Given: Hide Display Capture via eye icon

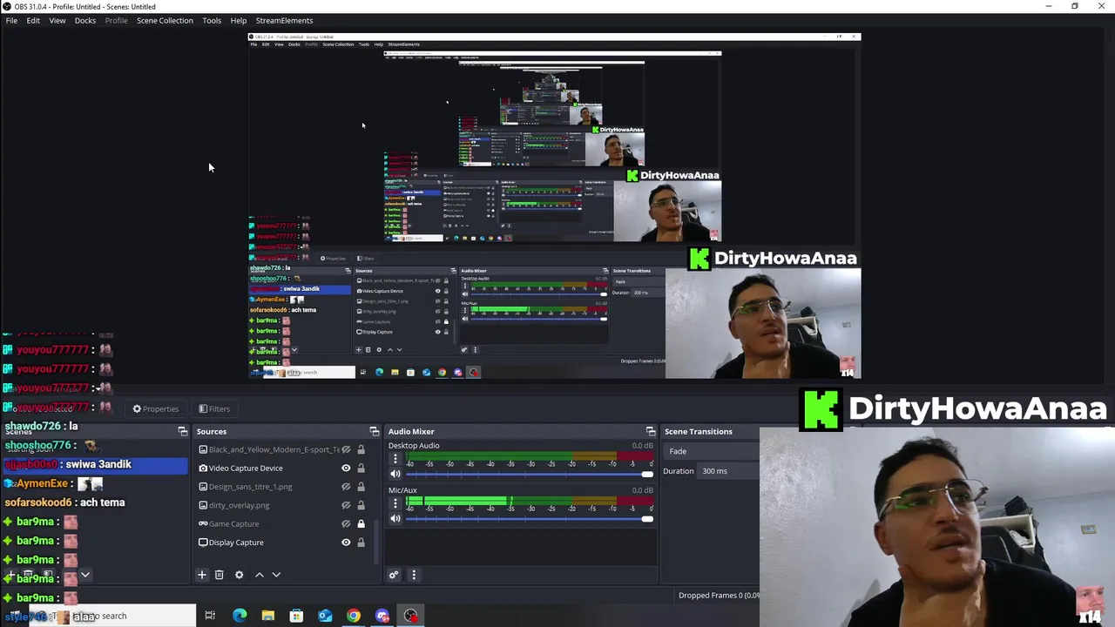Looking at the screenshot, I should tap(346, 543).
